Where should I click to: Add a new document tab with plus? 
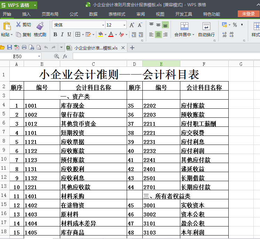click(x=132, y=48)
